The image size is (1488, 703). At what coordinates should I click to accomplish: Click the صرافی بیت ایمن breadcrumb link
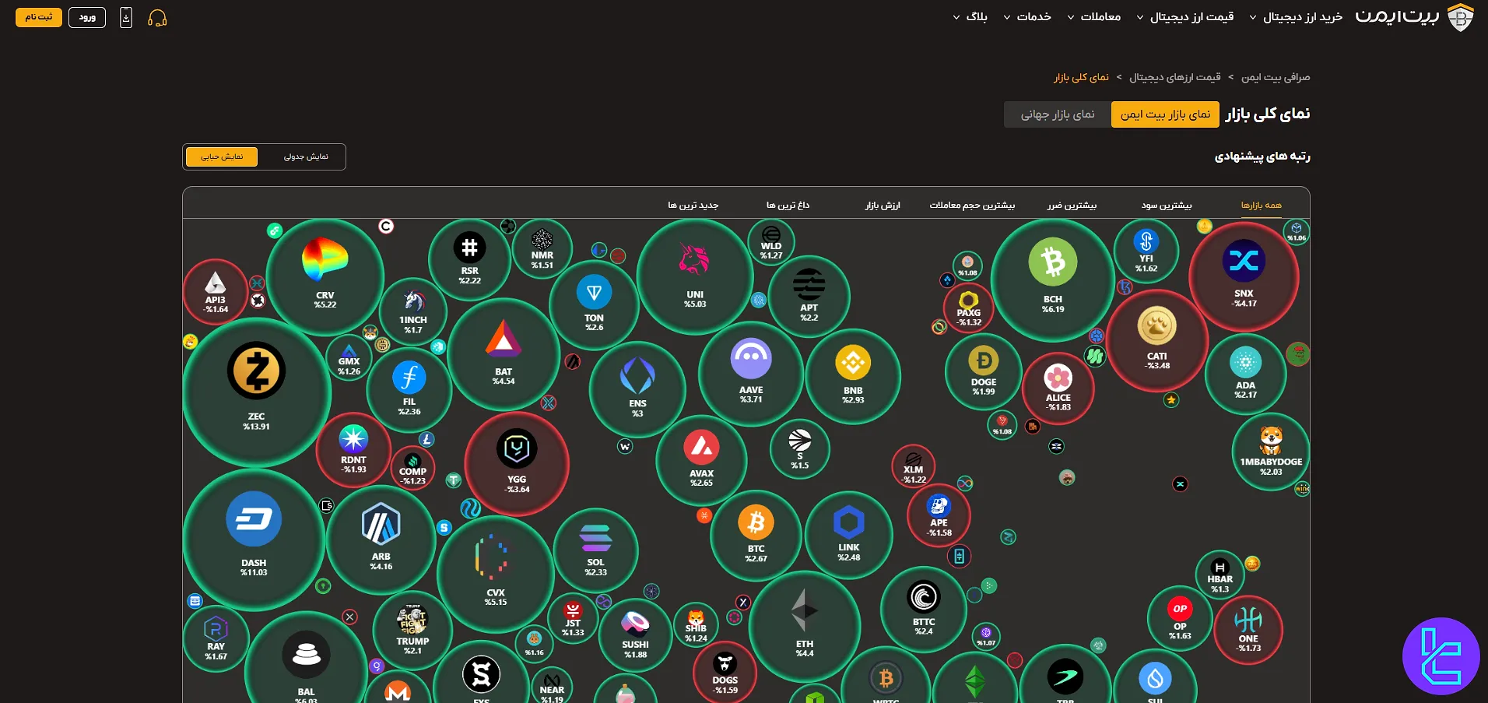tap(1276, 77)
